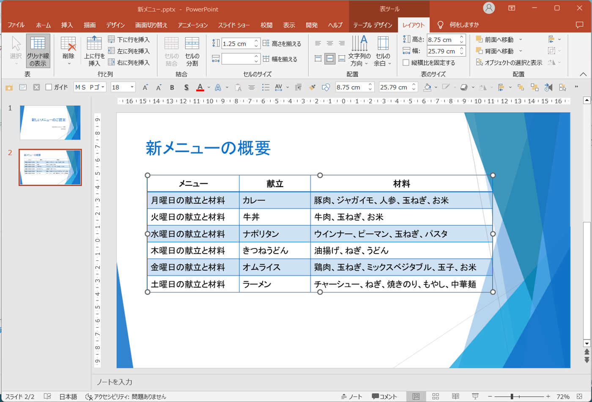
Task: Enable the 縦横比を固定する checkbox
Action: pyautogui.click(x=406, y=63)
